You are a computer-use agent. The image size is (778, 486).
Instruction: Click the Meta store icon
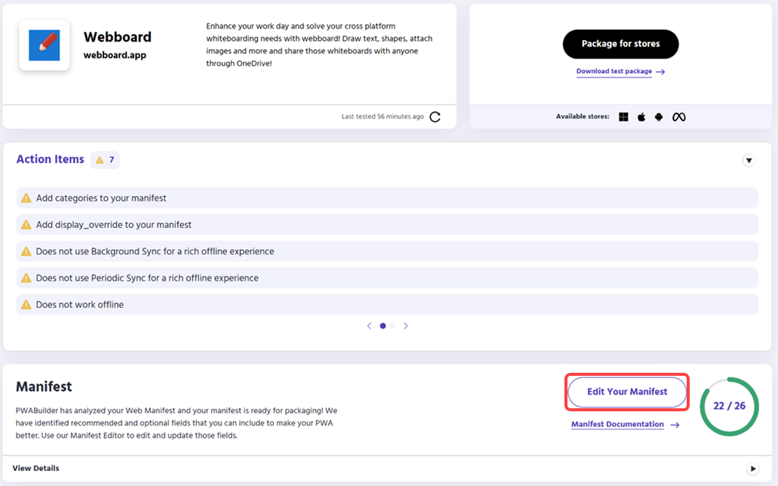point(678,117)
